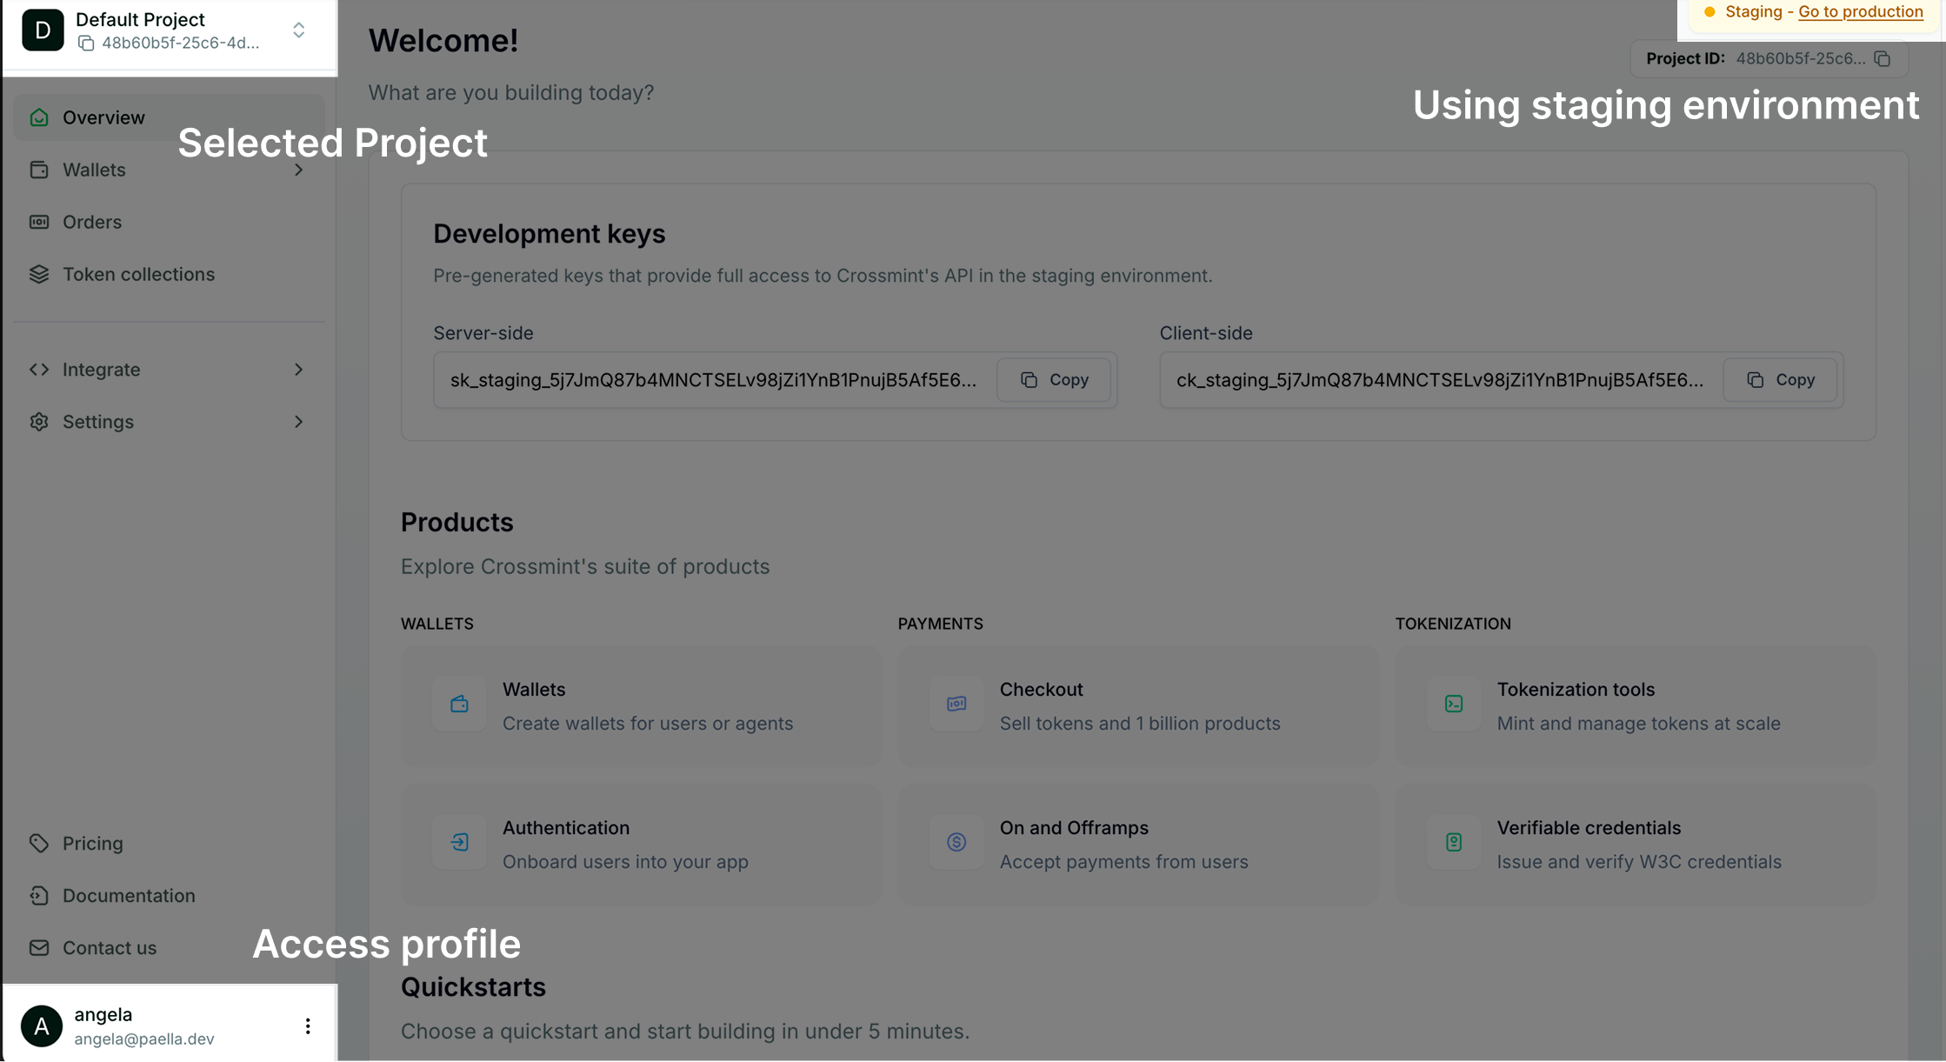Click the client-side key field

pos(1502,380)
